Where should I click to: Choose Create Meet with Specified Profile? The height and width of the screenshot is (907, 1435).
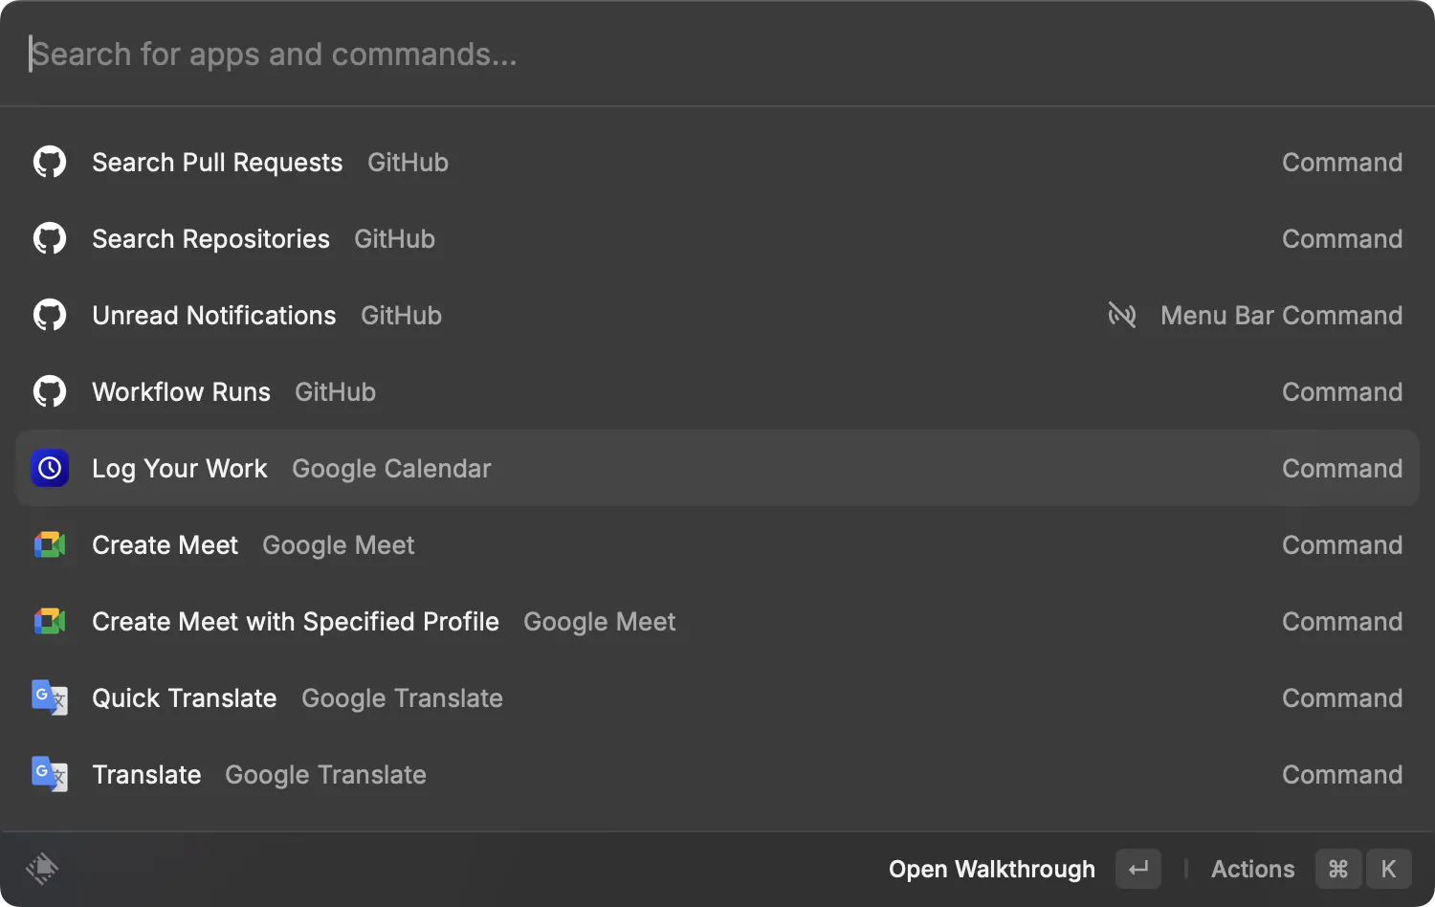[x=717, y=621]
